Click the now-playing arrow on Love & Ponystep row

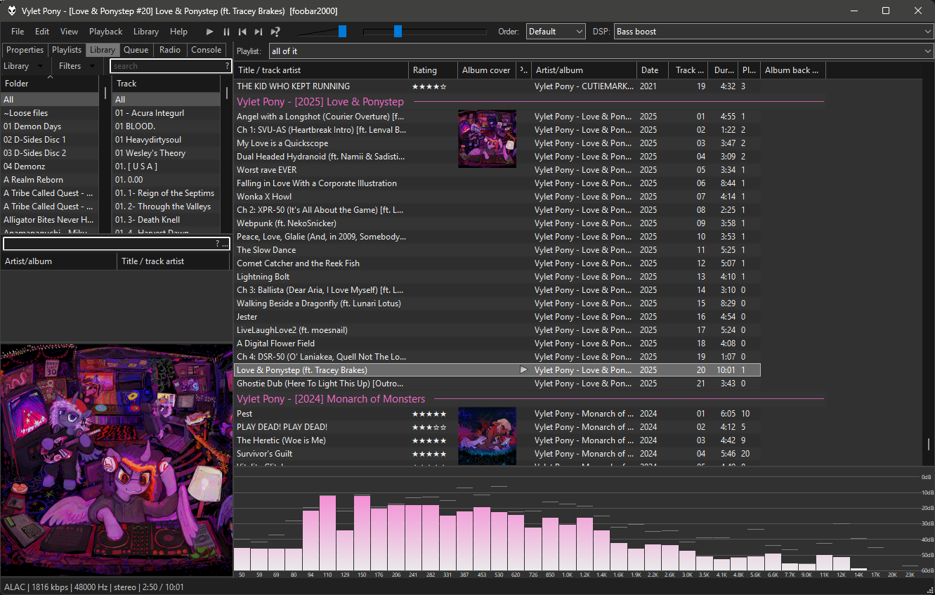tap(523, 370)
